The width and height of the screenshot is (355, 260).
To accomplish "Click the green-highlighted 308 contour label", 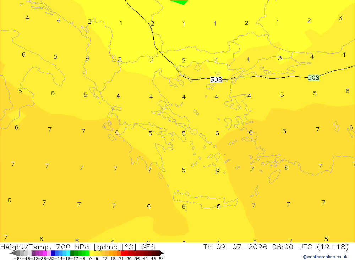I will 313,78.
